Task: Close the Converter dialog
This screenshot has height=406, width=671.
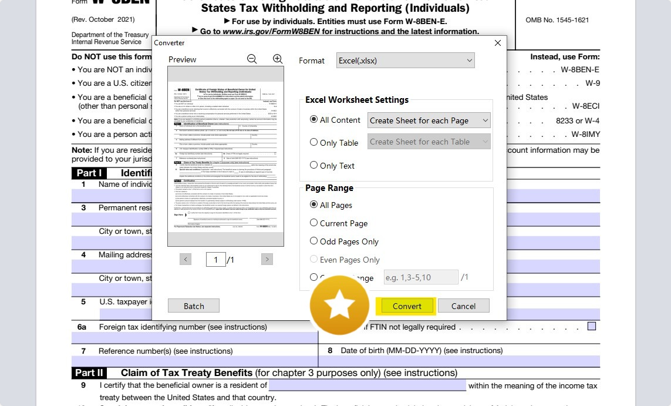Action: click(x=497, y=43)
